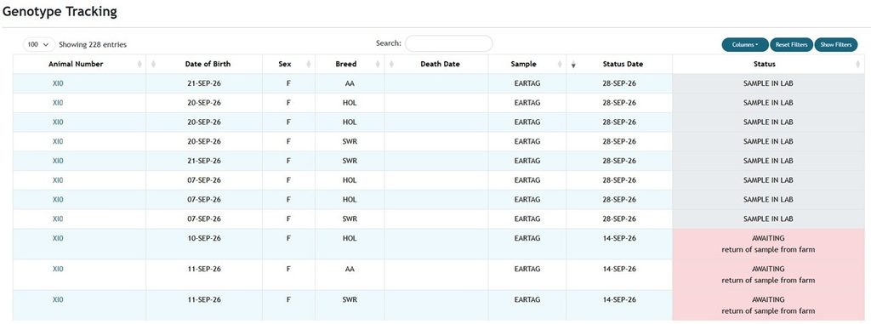Open the page size dropdown showing 100
Viewport: 871px width, 324px height.
39,44
